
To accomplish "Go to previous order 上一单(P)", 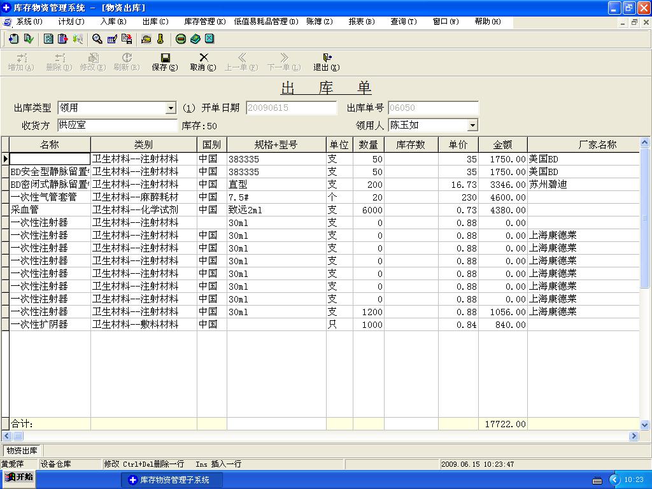I will [x=241, y=62].
